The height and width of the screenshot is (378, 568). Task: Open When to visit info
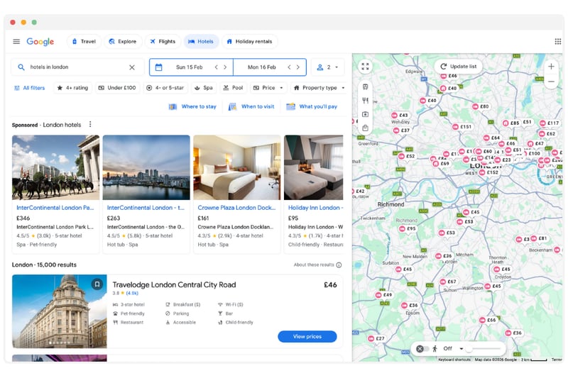251,106
